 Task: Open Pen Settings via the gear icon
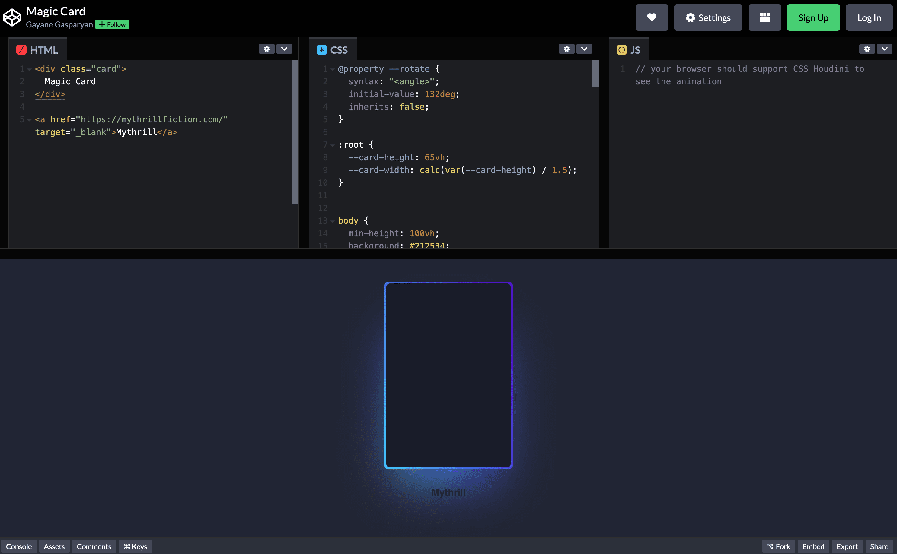pyautogui.click(x=708, y=17)
